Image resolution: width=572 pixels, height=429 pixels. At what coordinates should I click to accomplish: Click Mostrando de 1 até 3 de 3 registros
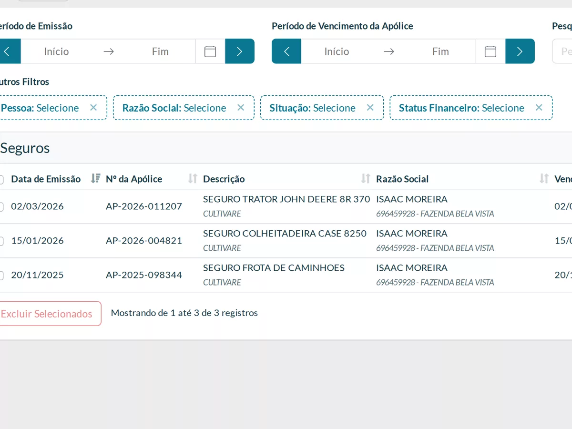(x=184, y=313)
